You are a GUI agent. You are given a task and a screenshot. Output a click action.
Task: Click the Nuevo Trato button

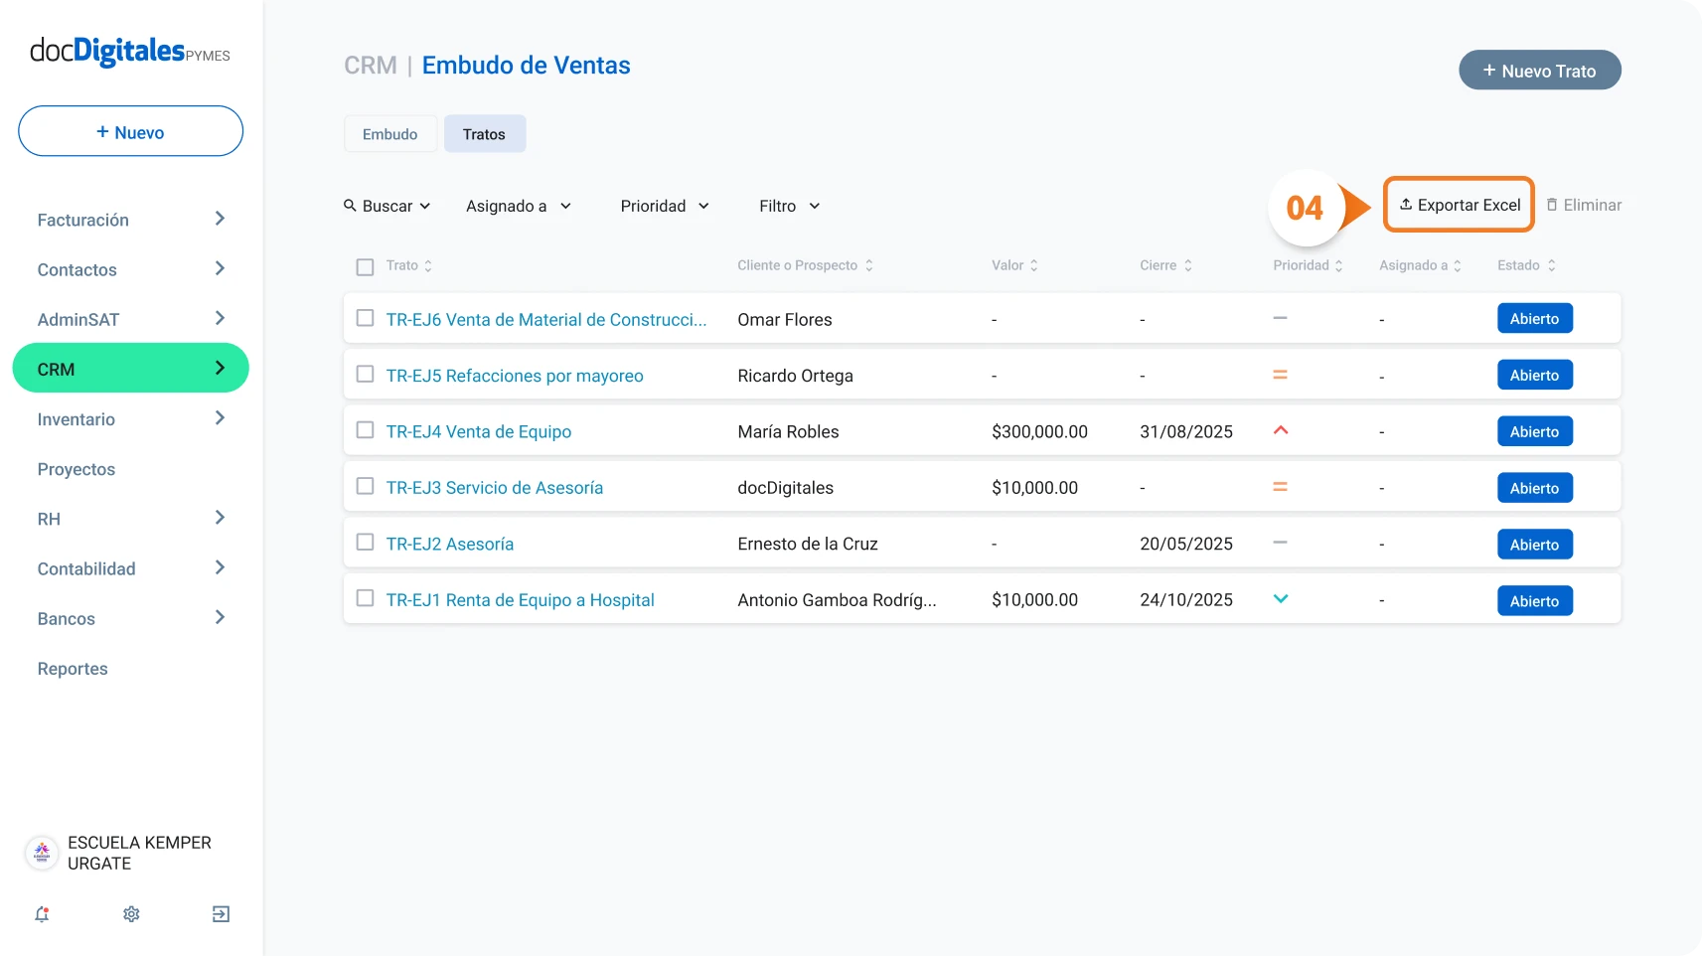[1539, 71]
